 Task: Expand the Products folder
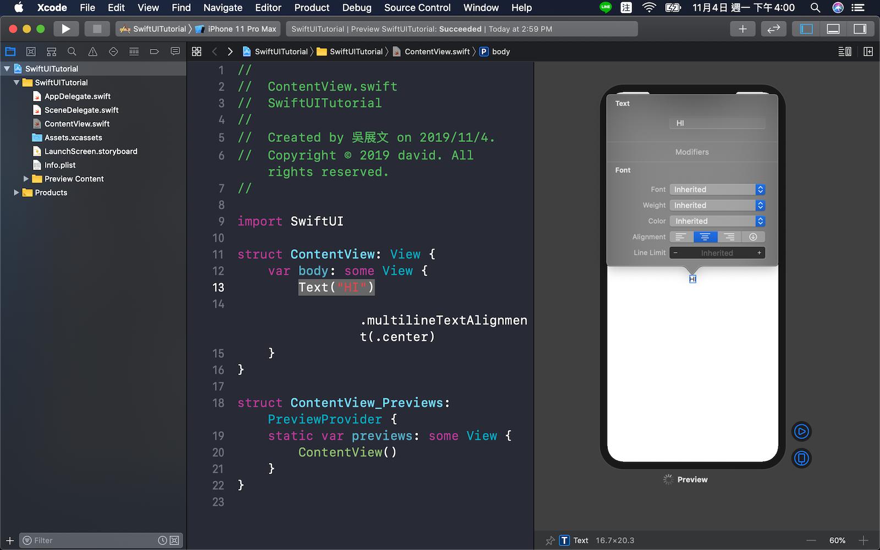point(16,193)
